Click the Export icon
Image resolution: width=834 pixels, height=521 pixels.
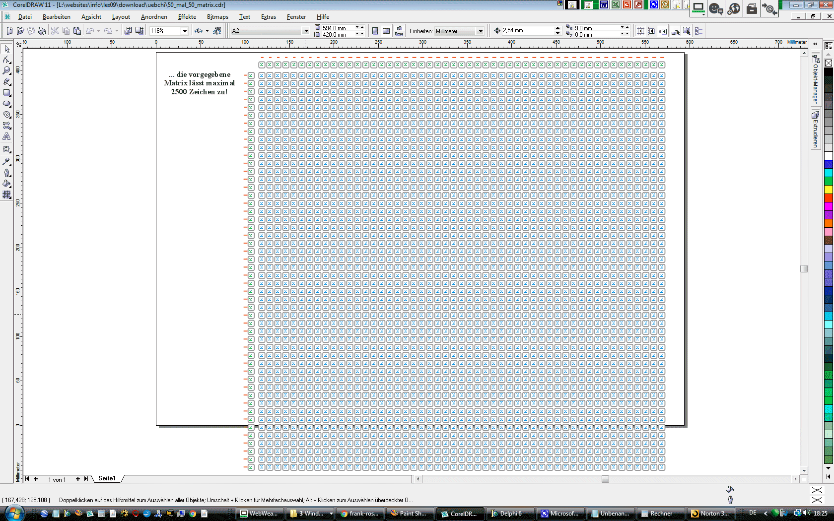point(139,31)
